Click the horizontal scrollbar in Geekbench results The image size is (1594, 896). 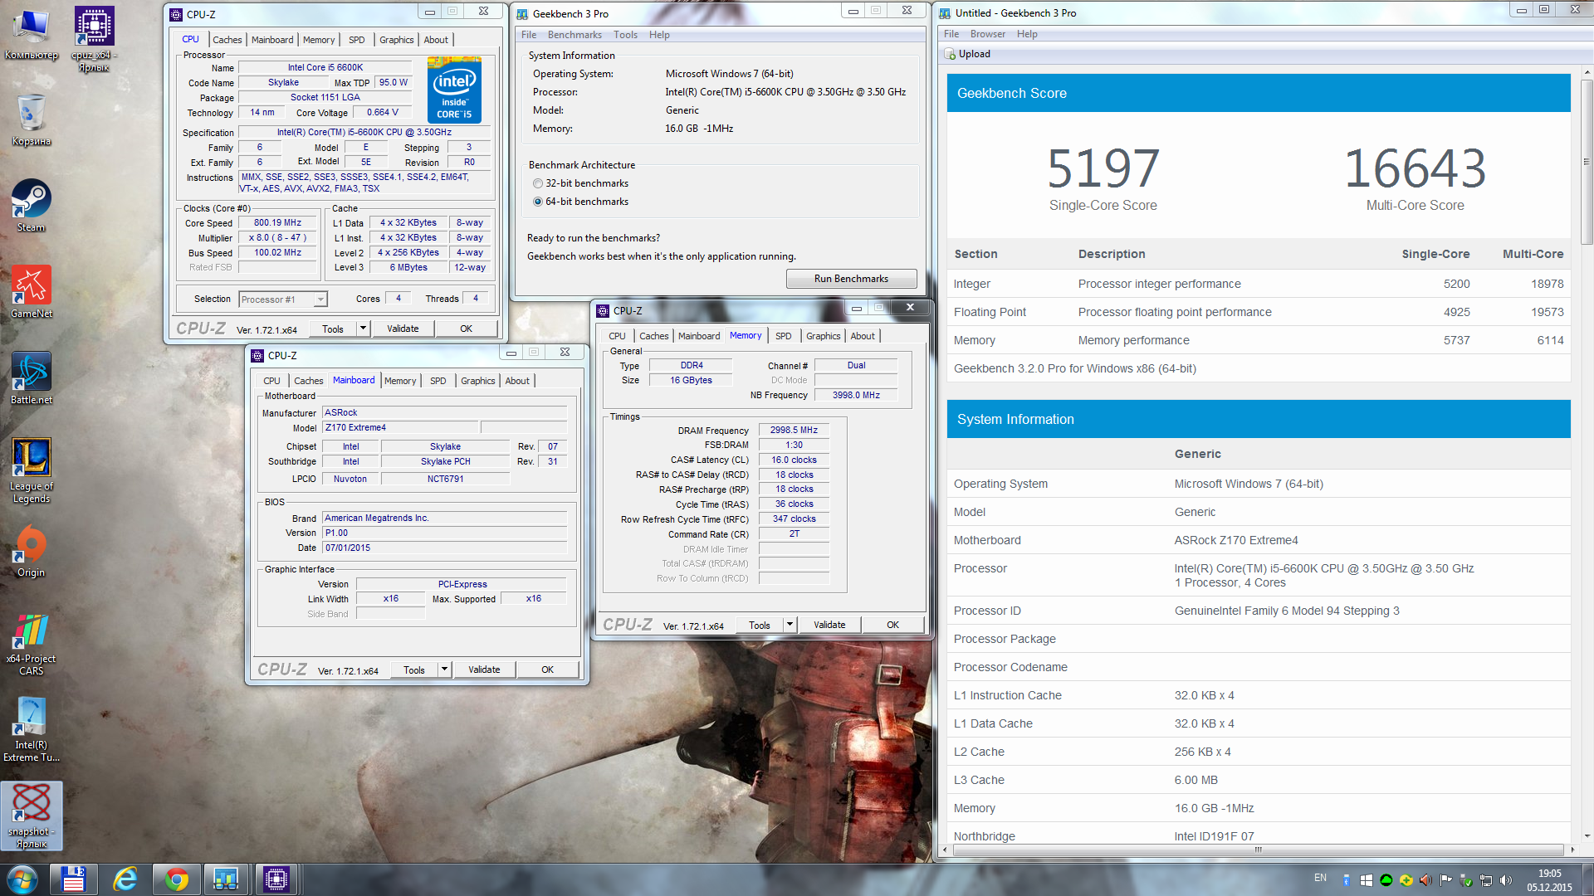(1258, 850)
